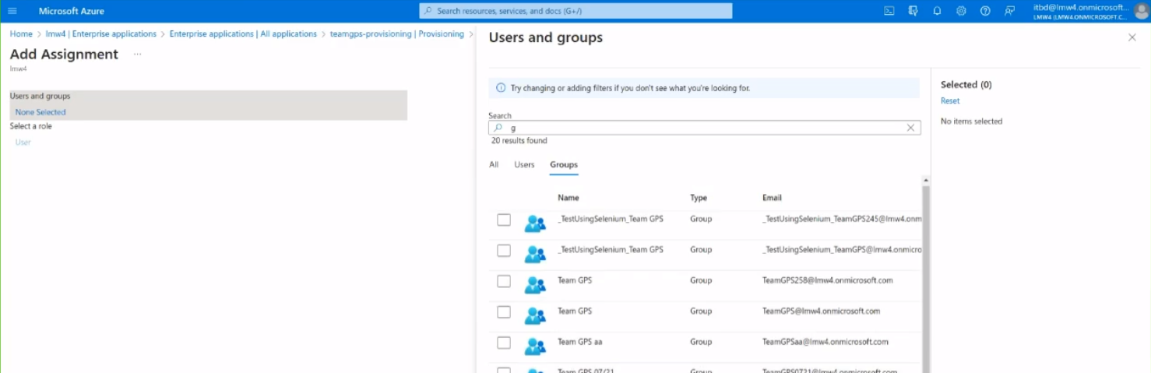Click the group icon for the TeamGPS@lmw4.onmicrosoft.com row
Image resolution: width=1151 pixels, height=373 pixels.
[x=535, y=315]
